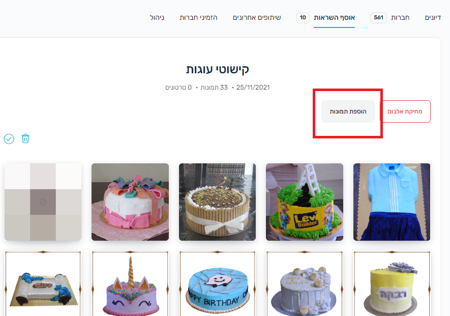
Task: Click the 561 members count badge
Action: coord(378,17)
